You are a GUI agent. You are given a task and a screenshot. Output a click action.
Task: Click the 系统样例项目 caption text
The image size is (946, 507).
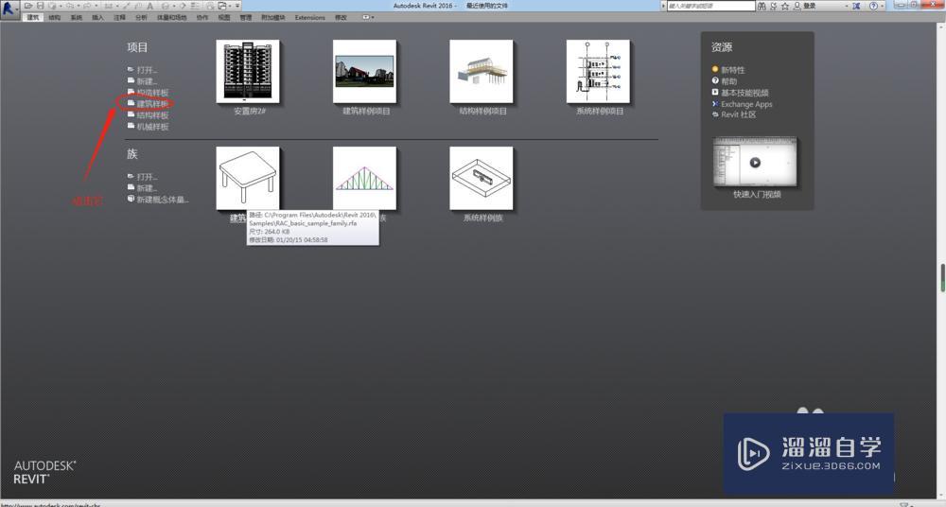[599, 111]
